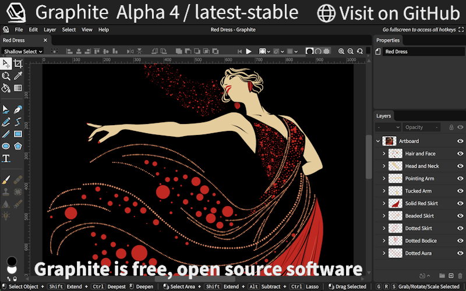
Task: Select the Eyedropper tool
Action: 18,76
